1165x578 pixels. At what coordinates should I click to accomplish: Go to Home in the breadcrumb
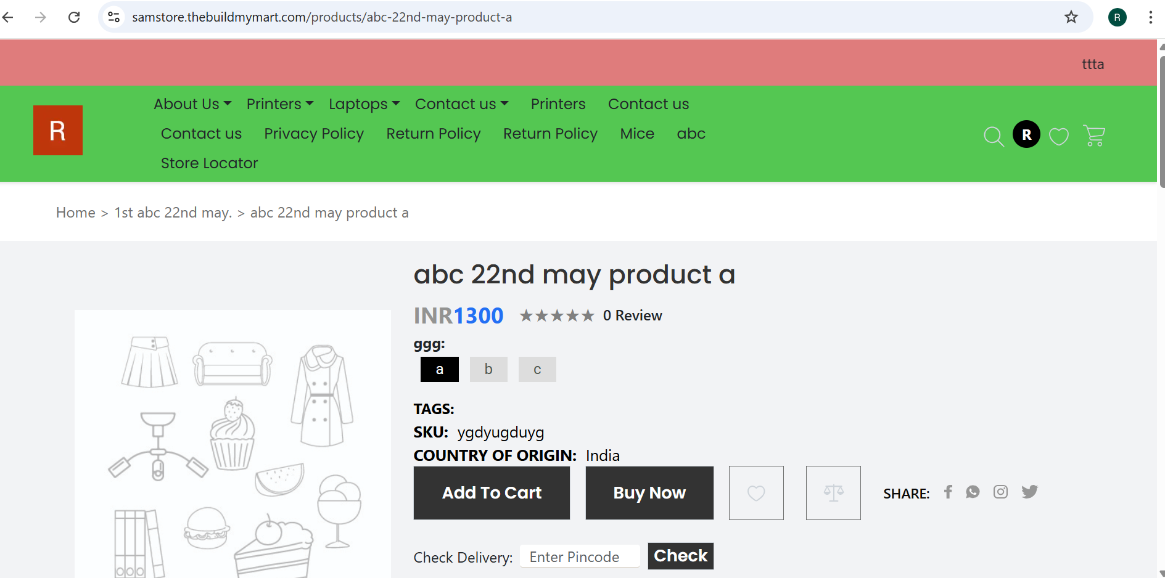click(76, 213)
